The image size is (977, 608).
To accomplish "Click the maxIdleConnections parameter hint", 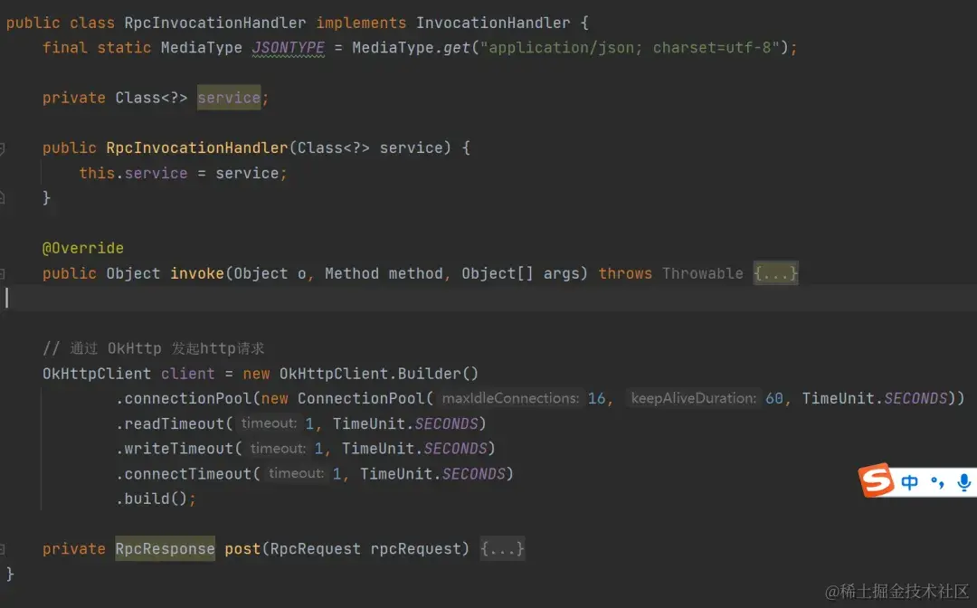I will point(510,398).
